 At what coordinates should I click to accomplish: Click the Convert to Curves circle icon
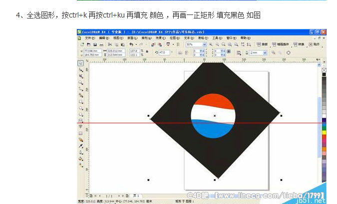(289, 52)
